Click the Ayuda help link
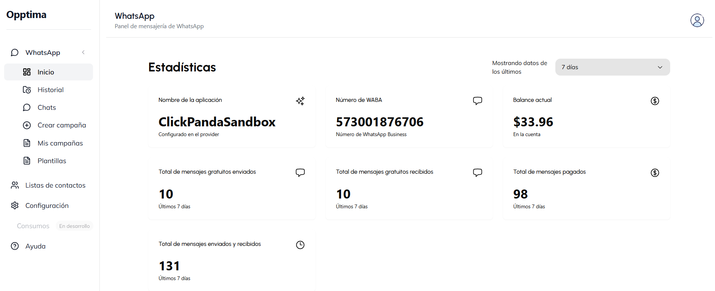 click(x=35, y=246)
